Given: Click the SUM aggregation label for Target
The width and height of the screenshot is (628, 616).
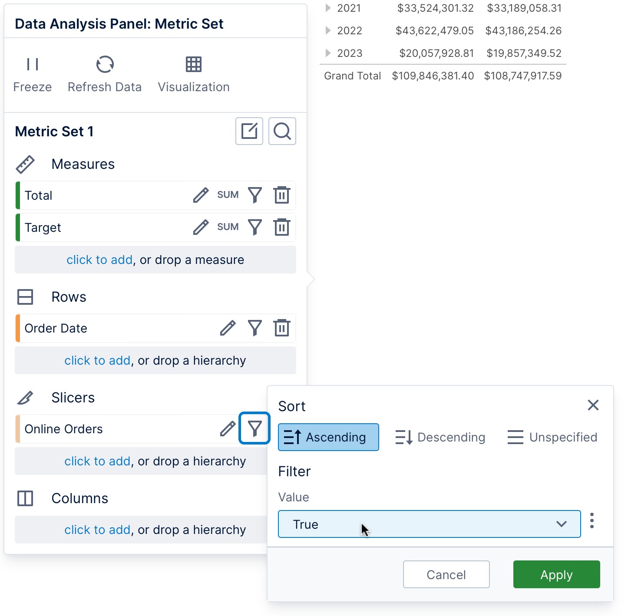Looking at the screenshot, I should [x=228, y=227].
